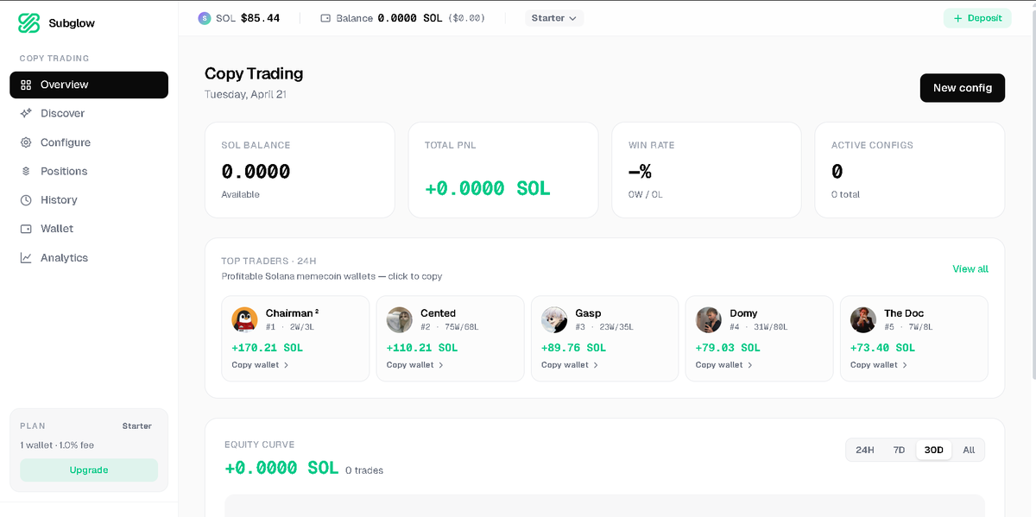Screen dimensions: 1036x517
Task: Click the Overview grid icon in sidebar
Action: (26, 85)
